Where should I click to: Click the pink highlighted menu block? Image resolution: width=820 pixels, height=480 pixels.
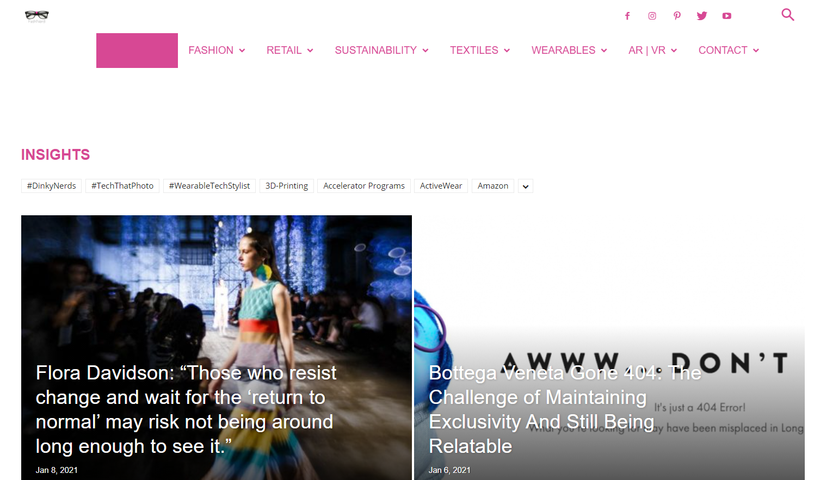click(137, 51)
